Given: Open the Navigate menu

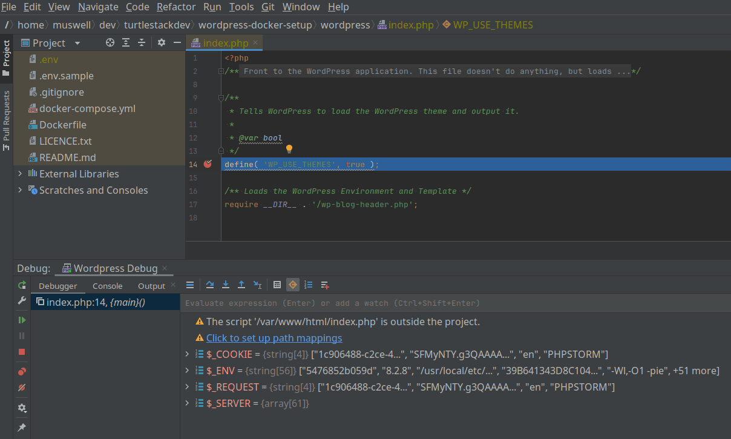Looking at the screenshot, I should click(98, 7).
